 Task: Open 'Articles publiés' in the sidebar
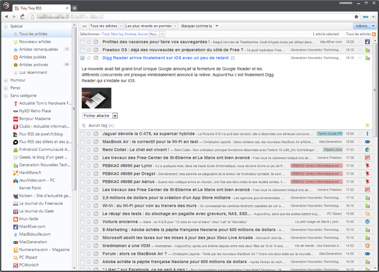pyautogui.click(x=33, y=57)
